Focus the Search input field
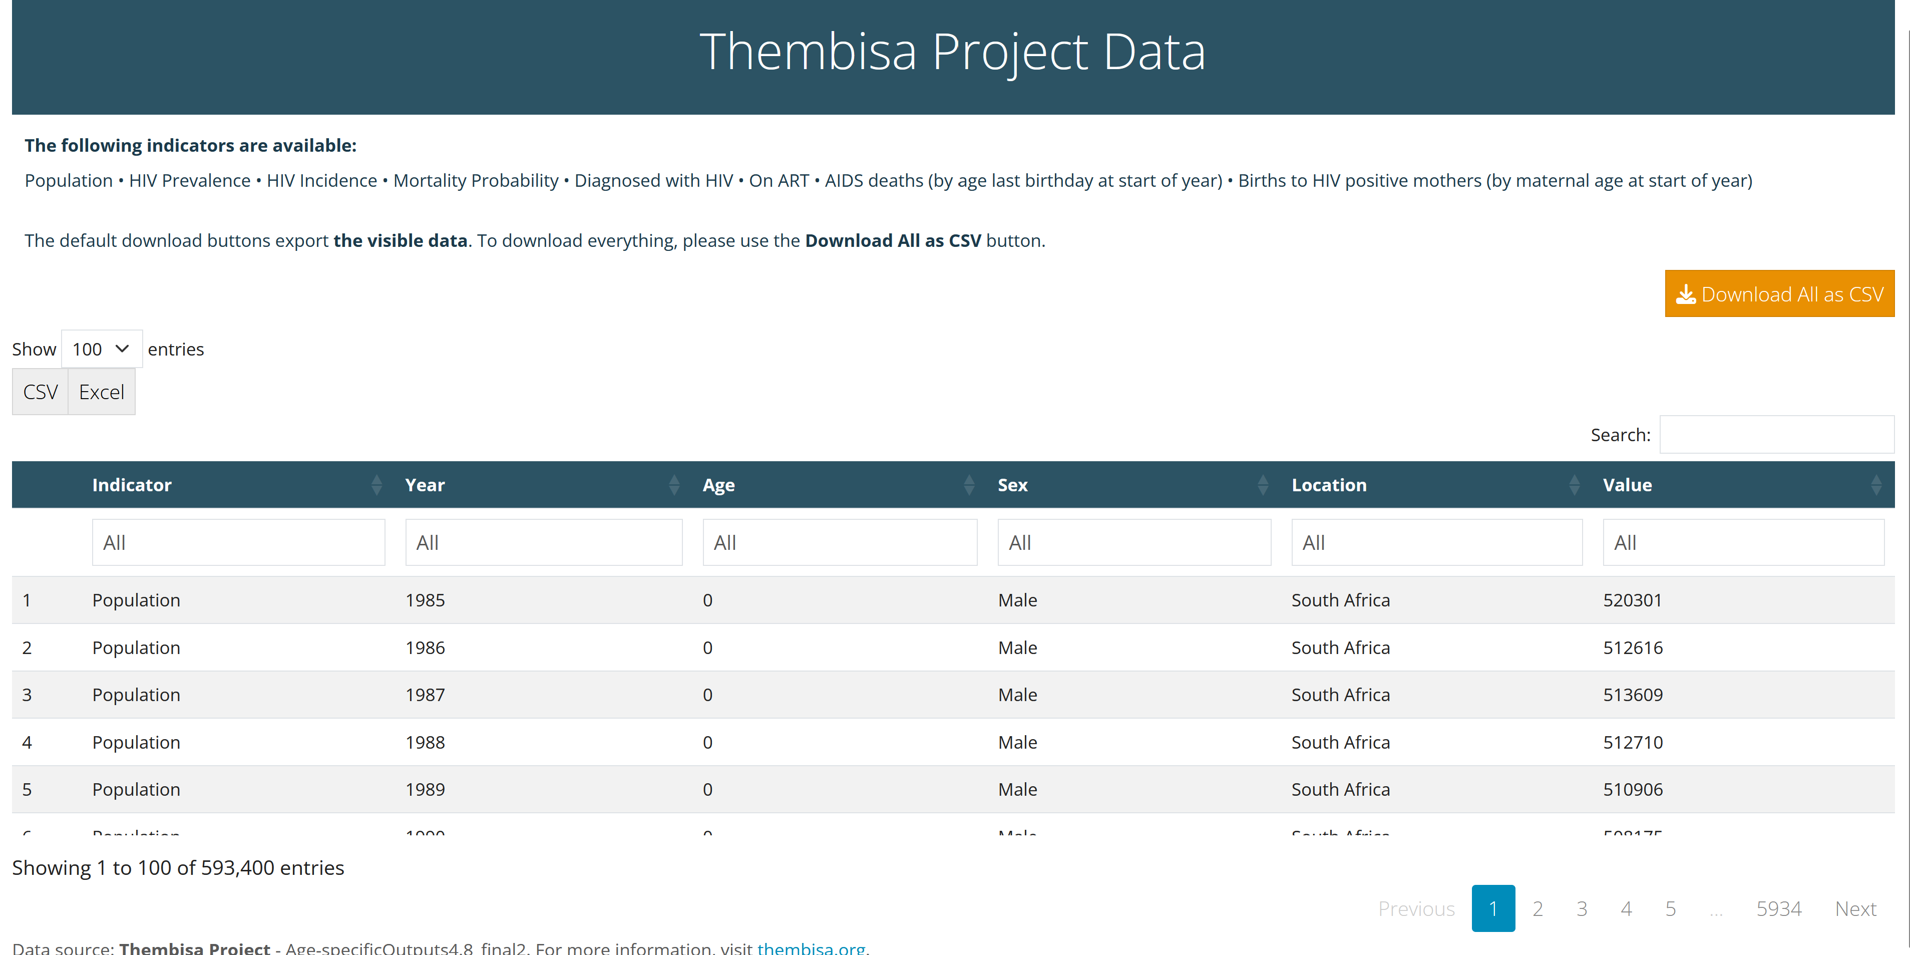 (1776, 435)
